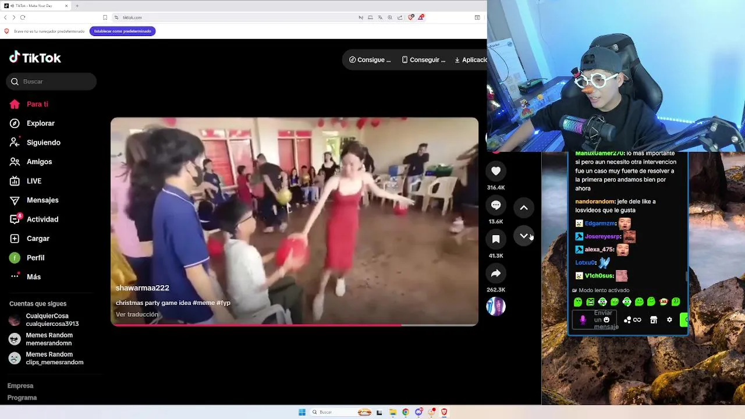
Task: Go to next video with down chevron
Action: click(524, 236)
